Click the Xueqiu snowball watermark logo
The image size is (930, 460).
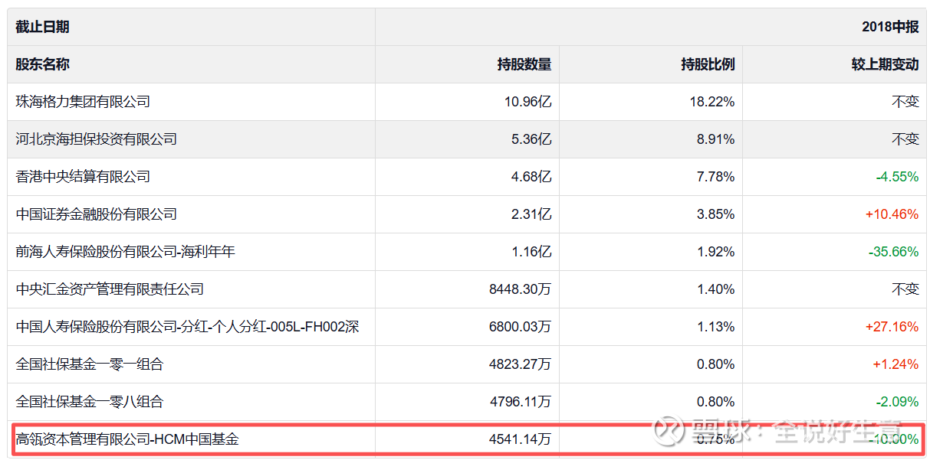click(665, 429)
